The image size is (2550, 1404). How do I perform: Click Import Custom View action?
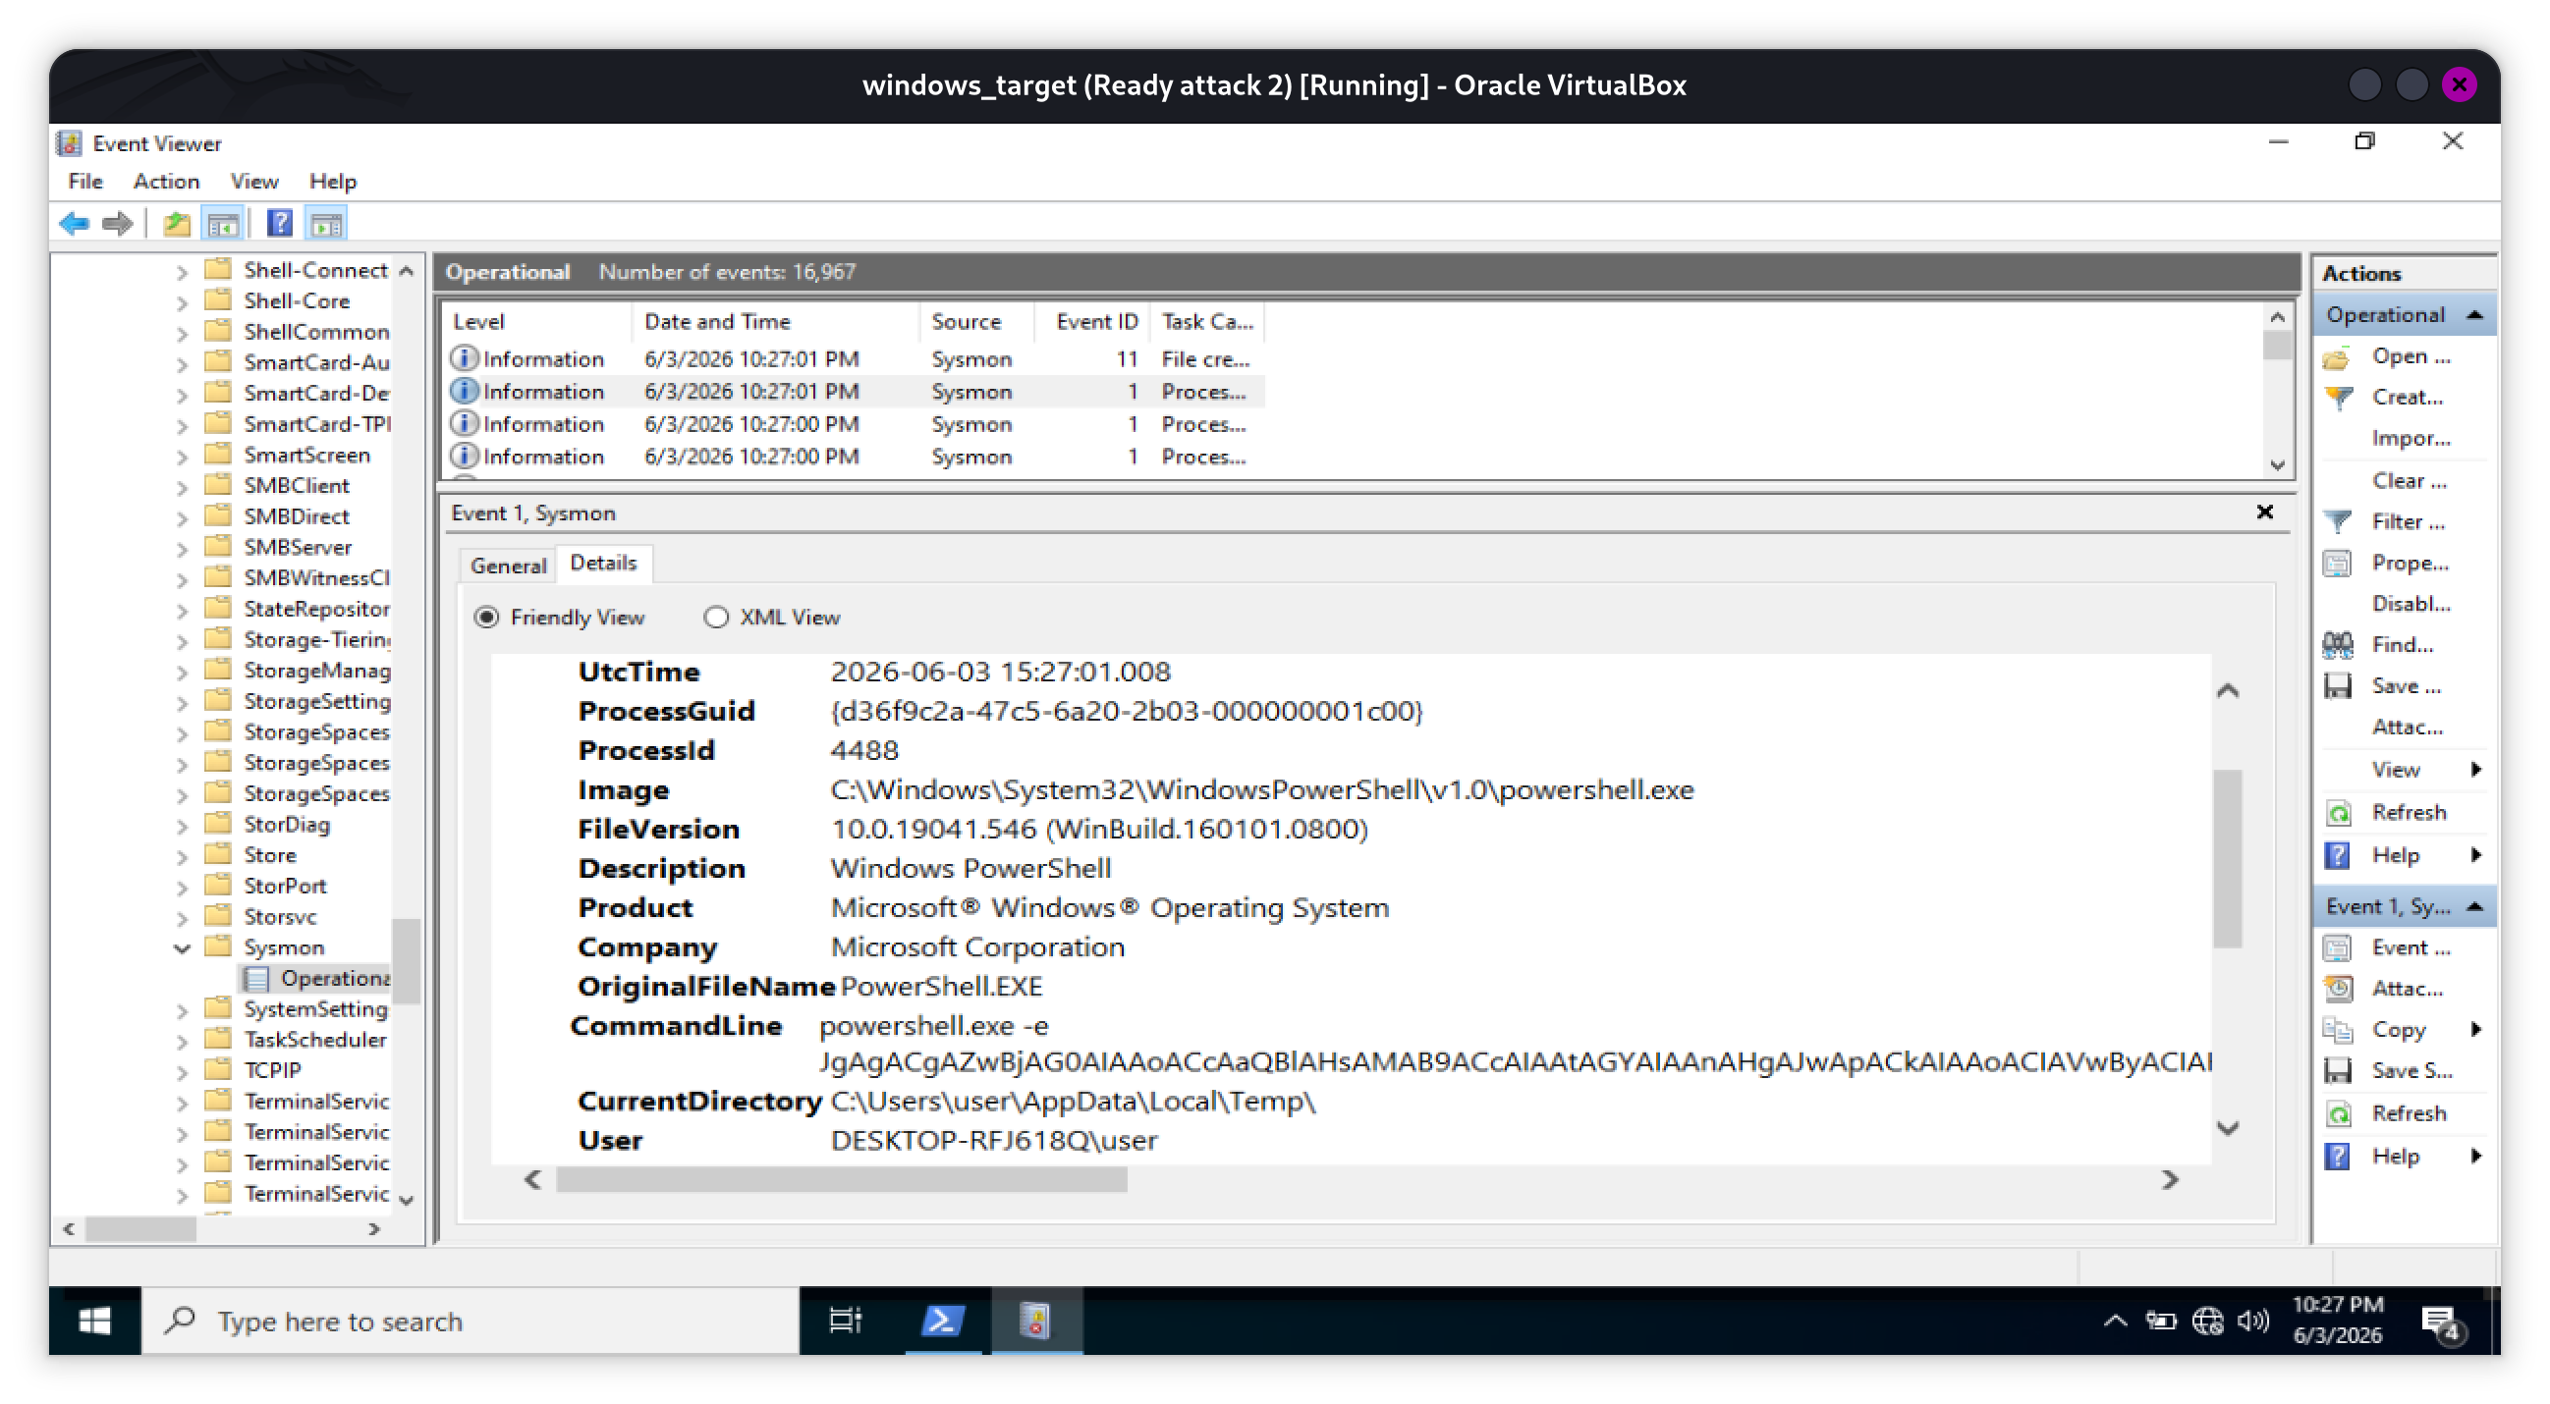(x=2411, y=438)
